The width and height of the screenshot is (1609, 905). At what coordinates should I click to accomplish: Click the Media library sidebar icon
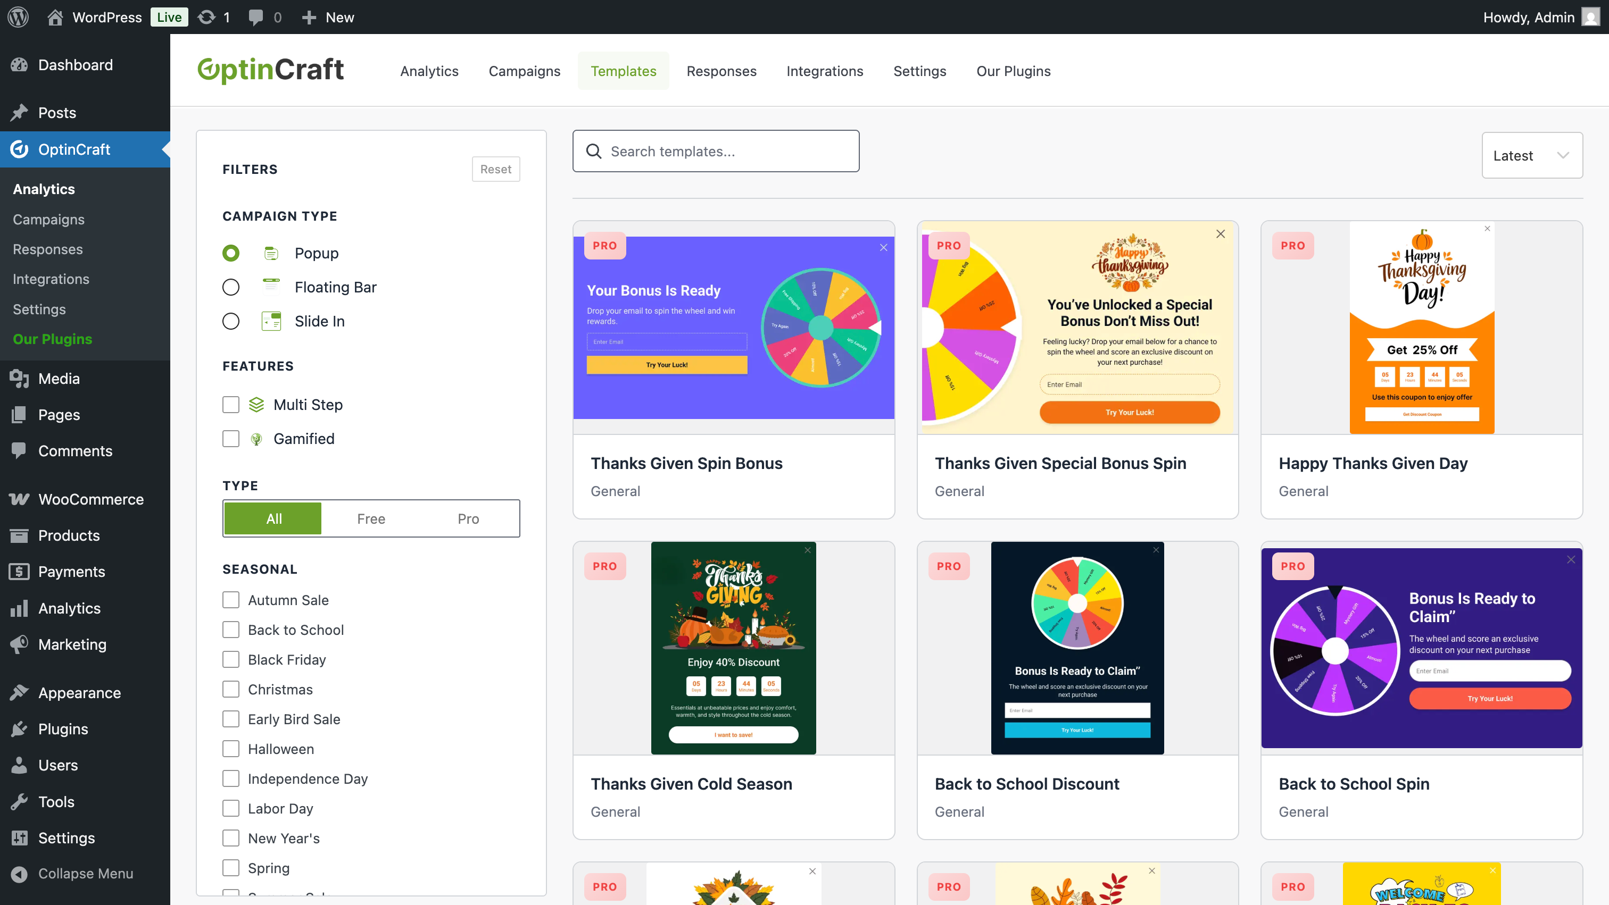(19, 378)
